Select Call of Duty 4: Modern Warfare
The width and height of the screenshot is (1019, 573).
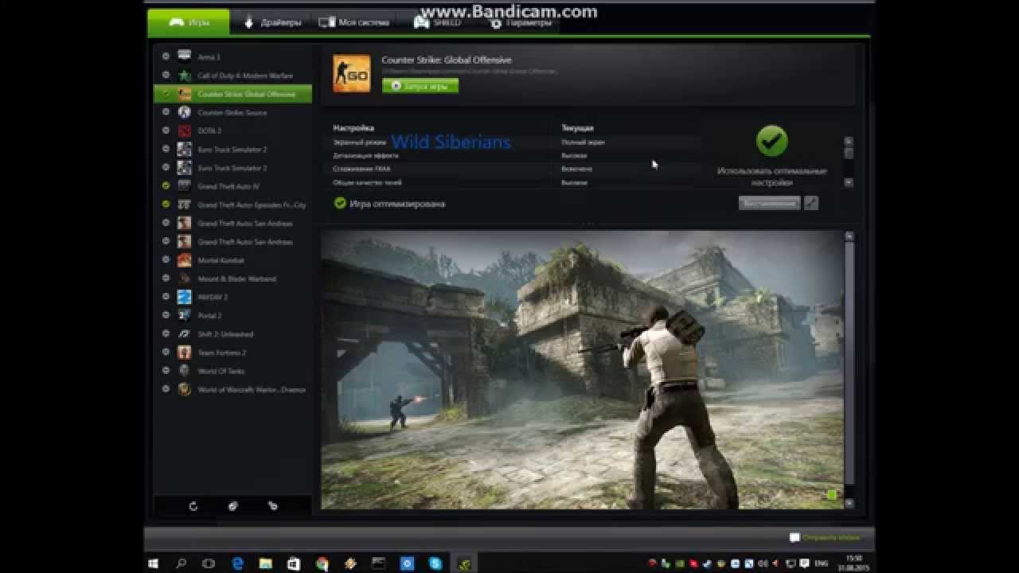(x=232, y=76)
